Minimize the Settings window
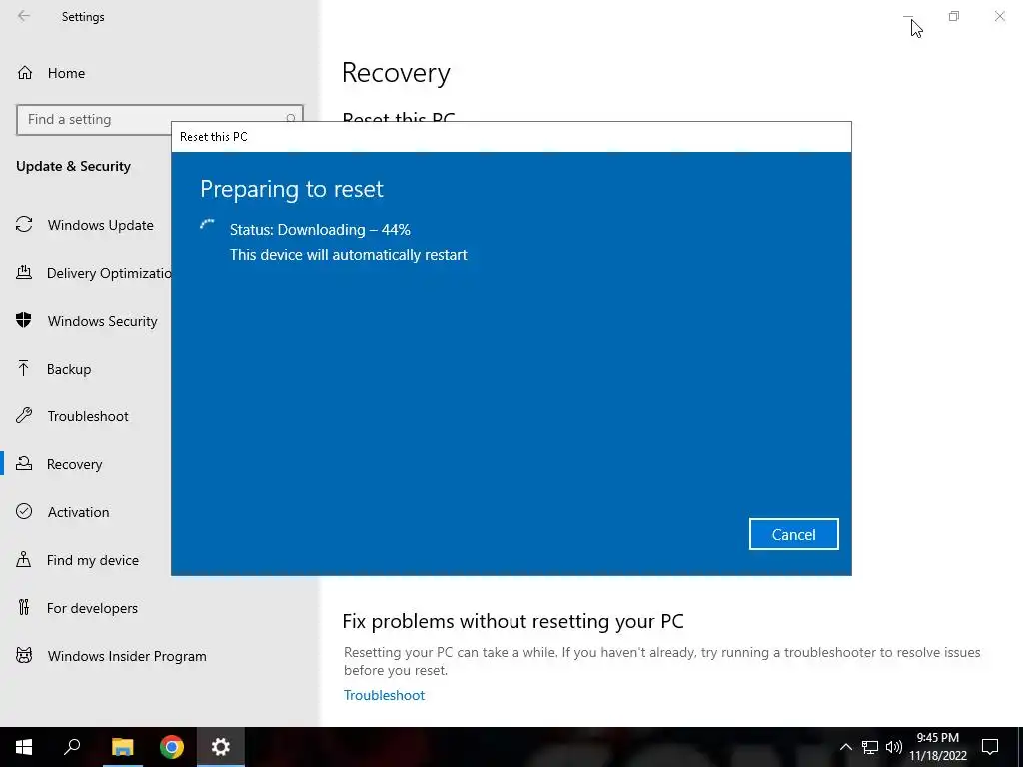 [x=908, y=16]
